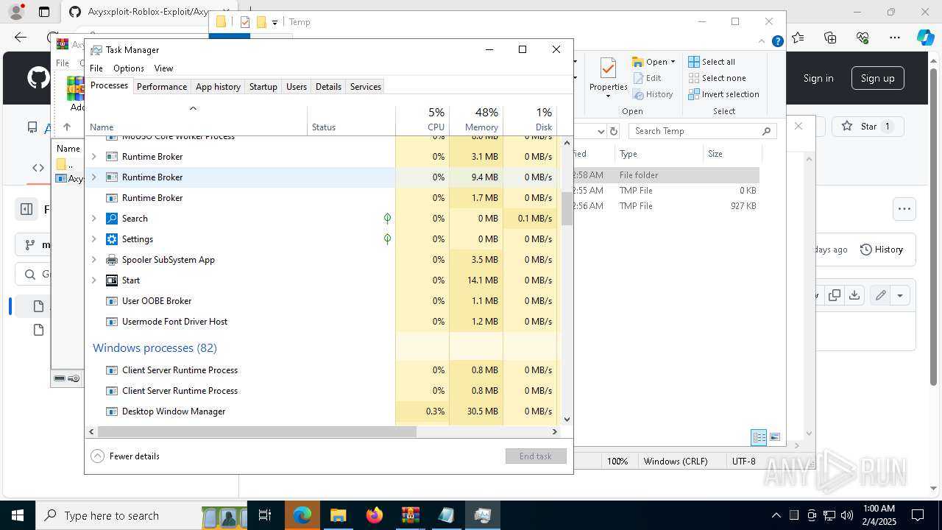This screenshot has width=942, height=530.
Task: Click Task Manager vertical scrollbar thumb
Action: [567, 208]
